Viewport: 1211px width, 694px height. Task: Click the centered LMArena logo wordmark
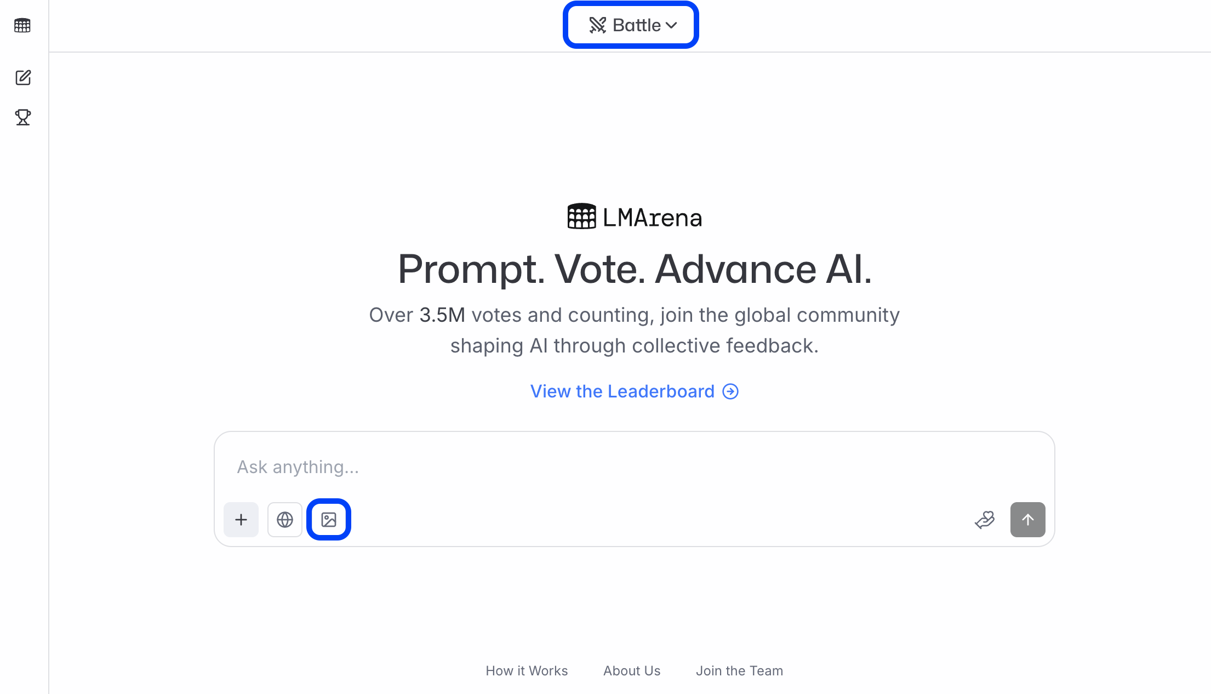click(635, 218)
